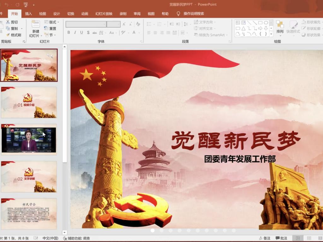Switch to the Animations (动画) tab
Image resolution: width=323 pixels, height=242 pixels.
click(85, 14)
